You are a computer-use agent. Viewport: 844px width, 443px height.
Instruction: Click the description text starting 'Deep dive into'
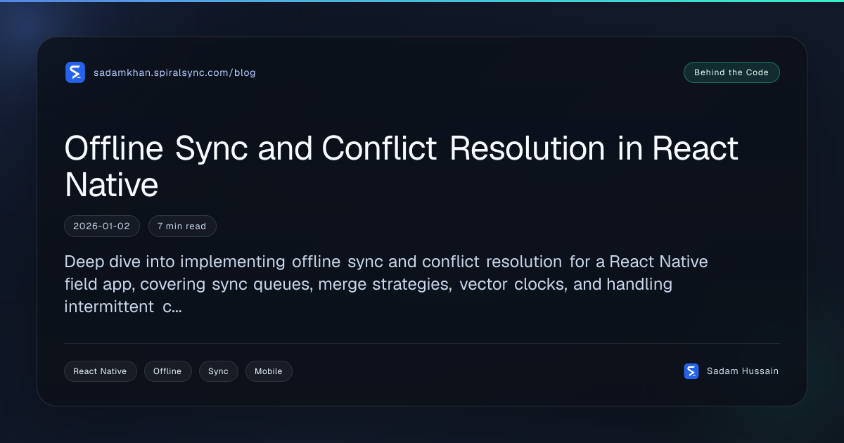[386, 284]
